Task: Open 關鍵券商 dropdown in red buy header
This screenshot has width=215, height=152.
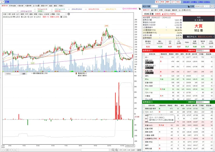Action: (203, 51)
